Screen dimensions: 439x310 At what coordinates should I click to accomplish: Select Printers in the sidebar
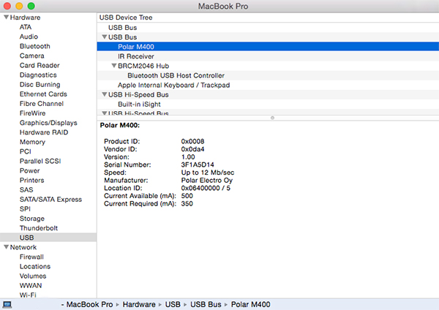pyautogui.click(x=32, y=180)
